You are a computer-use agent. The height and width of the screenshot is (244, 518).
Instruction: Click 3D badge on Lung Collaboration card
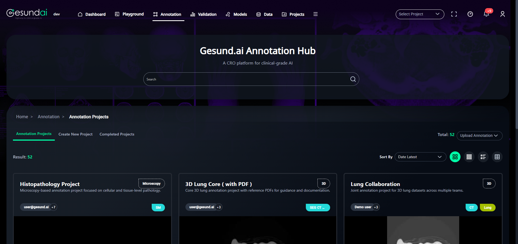(x=489, y=184)
